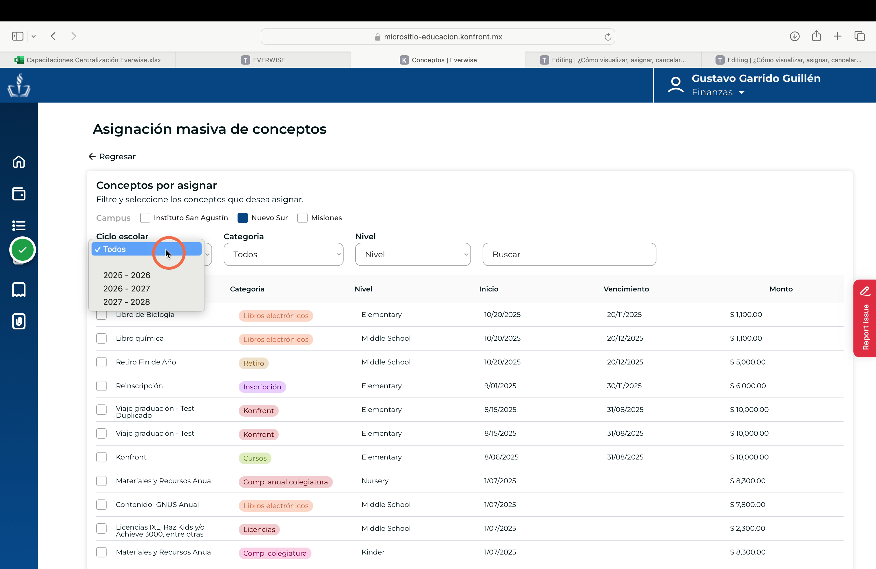Screen dimensions: 876x569
Task: Open the list icon in the sidebar
Action: click(19, 225)
